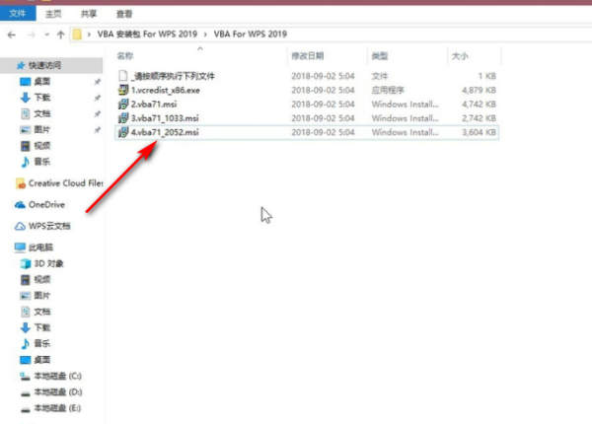
Task: Open the 文件 ribbon tab
Action: coord(18,14)
